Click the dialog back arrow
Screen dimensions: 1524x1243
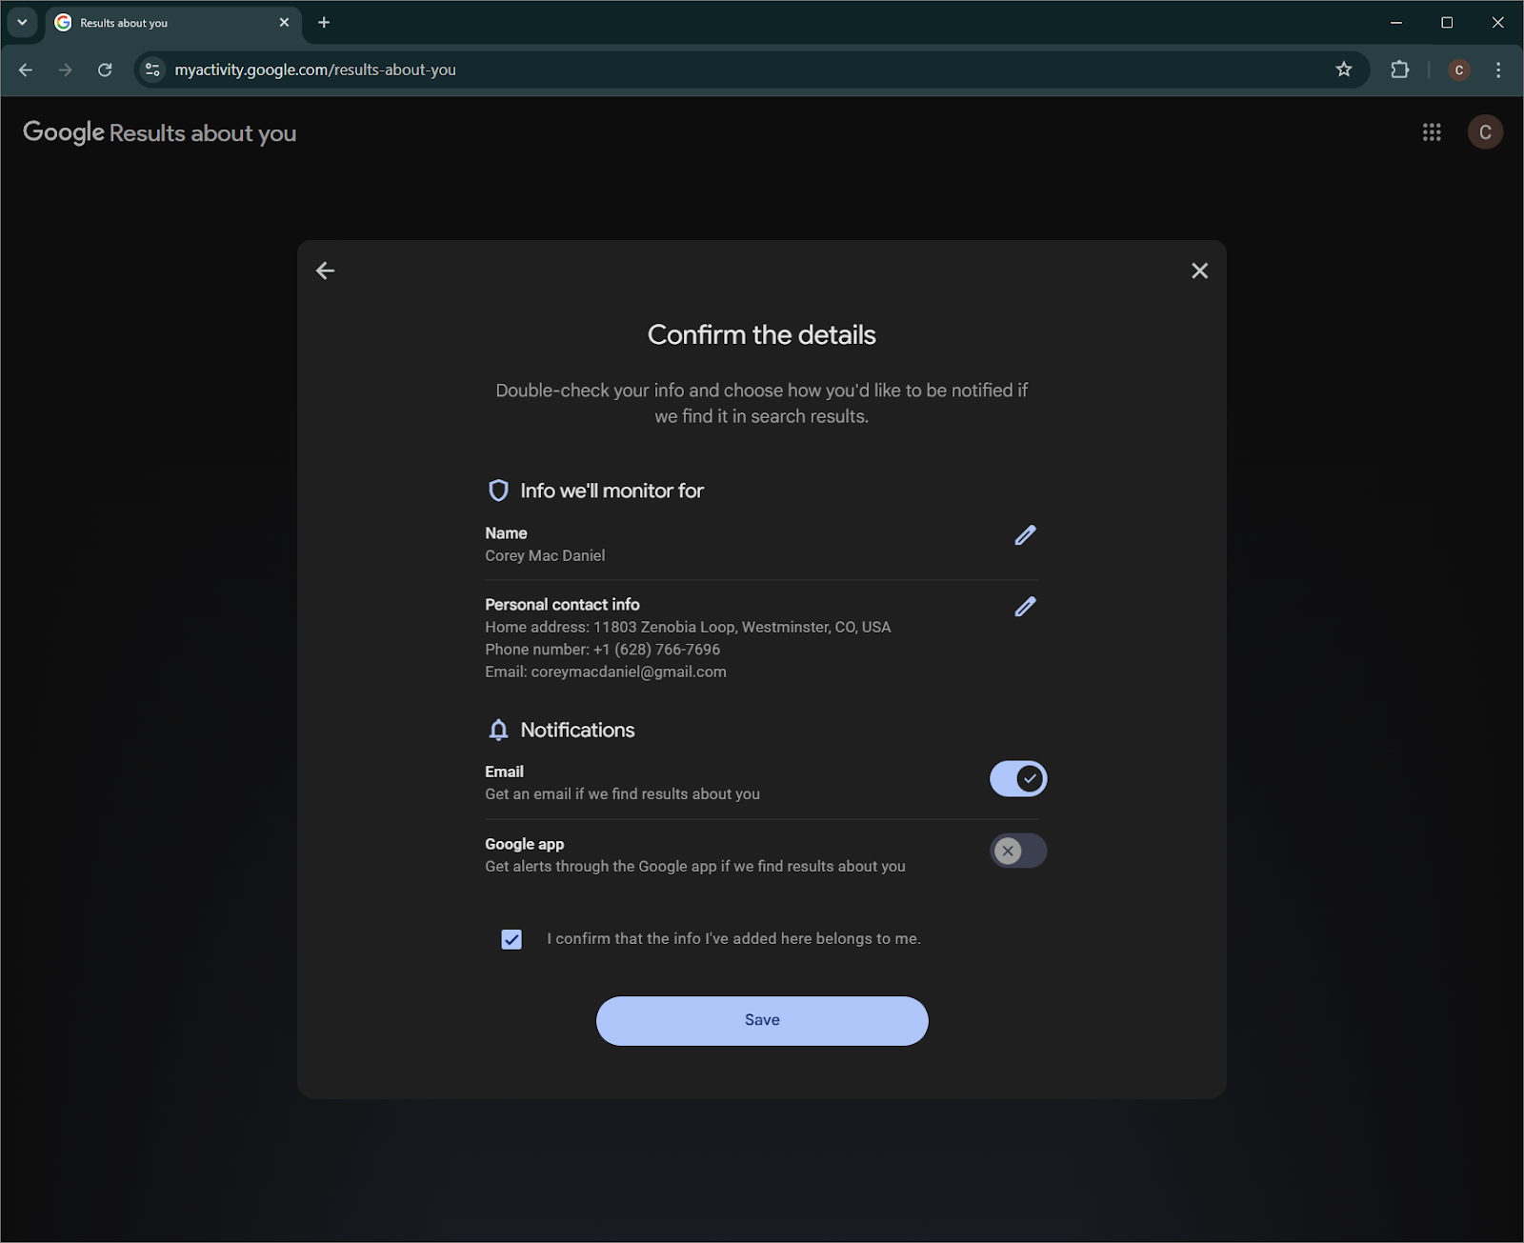point(325,271)
